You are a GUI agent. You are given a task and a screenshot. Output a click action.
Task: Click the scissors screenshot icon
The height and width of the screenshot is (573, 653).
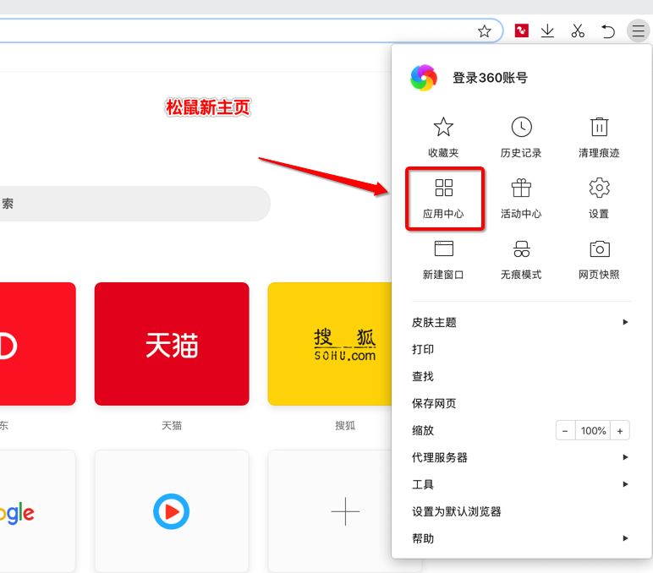578,30
